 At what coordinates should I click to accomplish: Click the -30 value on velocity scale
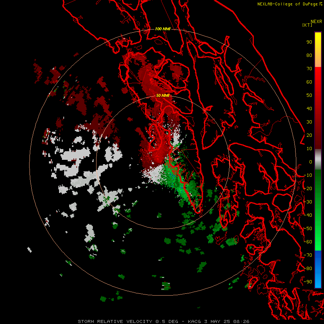pyautogui.click(x=308, y=202)
